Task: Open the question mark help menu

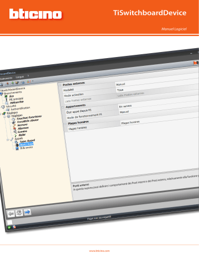Action: tap(28, 76)
